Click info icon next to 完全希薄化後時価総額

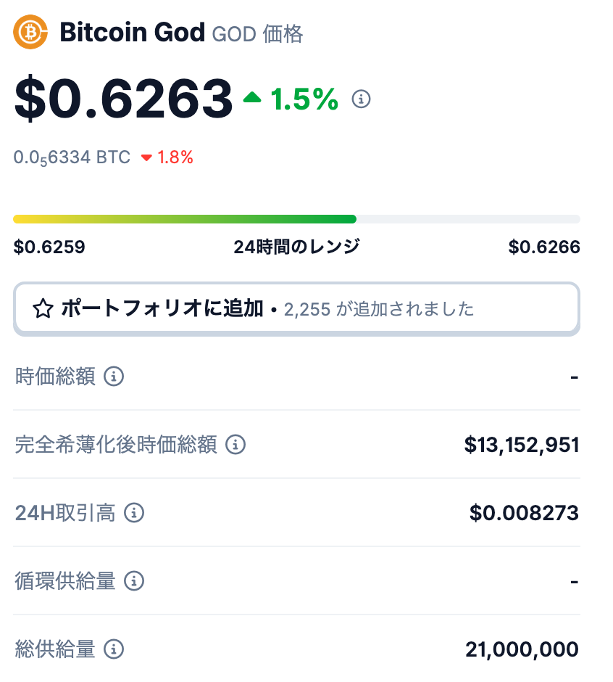click(x=235, y=445)
